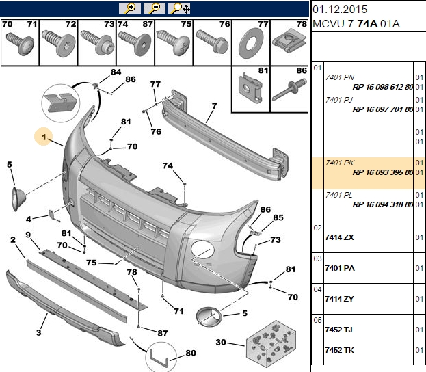
Task: Click callout 74 above the bumper top
Action: coord(168,165)
